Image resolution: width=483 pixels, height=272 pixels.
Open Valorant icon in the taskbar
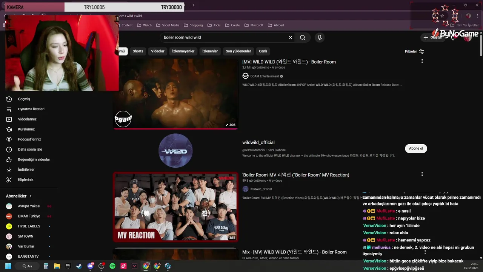pyautogui.click(x=134, y=266)
